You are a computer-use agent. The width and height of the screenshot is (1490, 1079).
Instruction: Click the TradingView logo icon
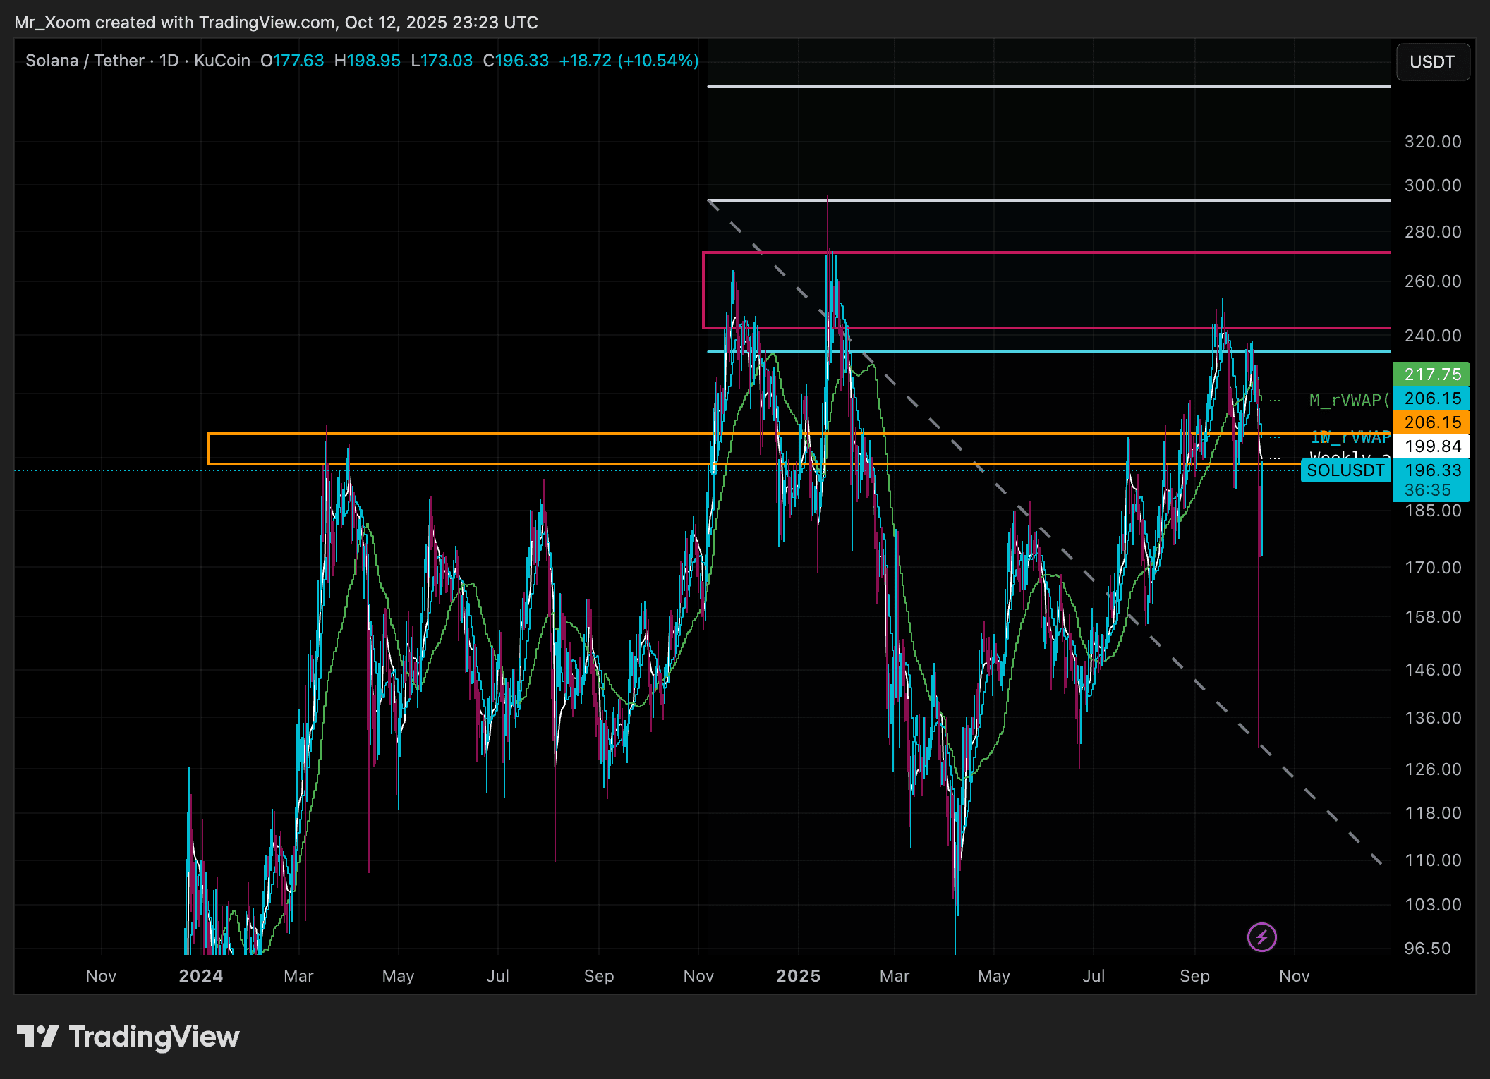(x=37, y=1036)
